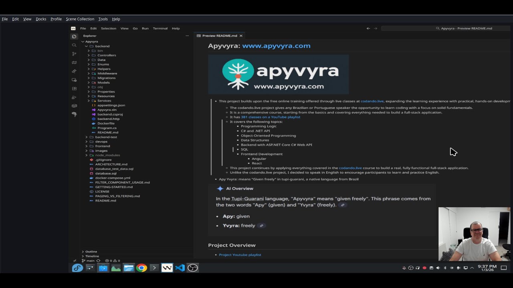
Task: Open the file manager in the taskbar
Action: point(129,268)
